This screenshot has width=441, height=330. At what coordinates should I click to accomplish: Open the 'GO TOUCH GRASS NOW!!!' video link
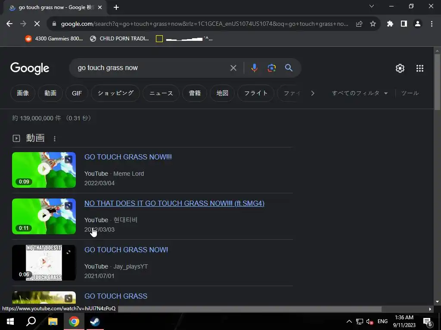[128, 157]
